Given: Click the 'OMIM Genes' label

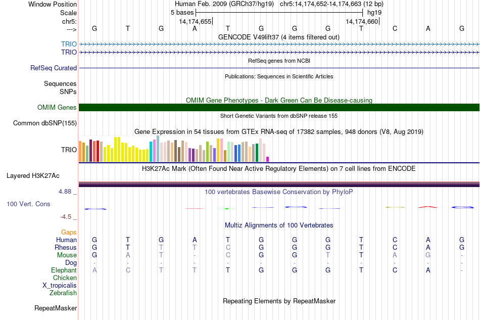Looking at the screenshot, I should click(x=57, y=108).
